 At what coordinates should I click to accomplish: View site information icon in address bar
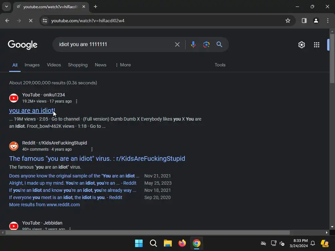pos(45,21)
